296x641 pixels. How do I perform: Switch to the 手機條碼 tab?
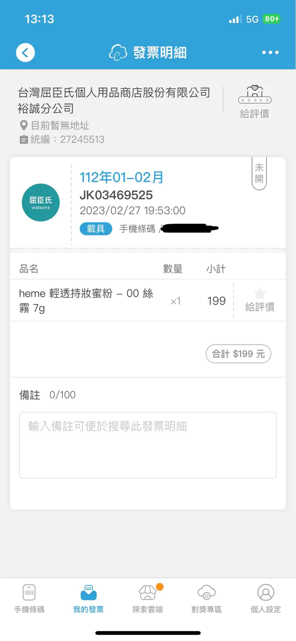29,598
